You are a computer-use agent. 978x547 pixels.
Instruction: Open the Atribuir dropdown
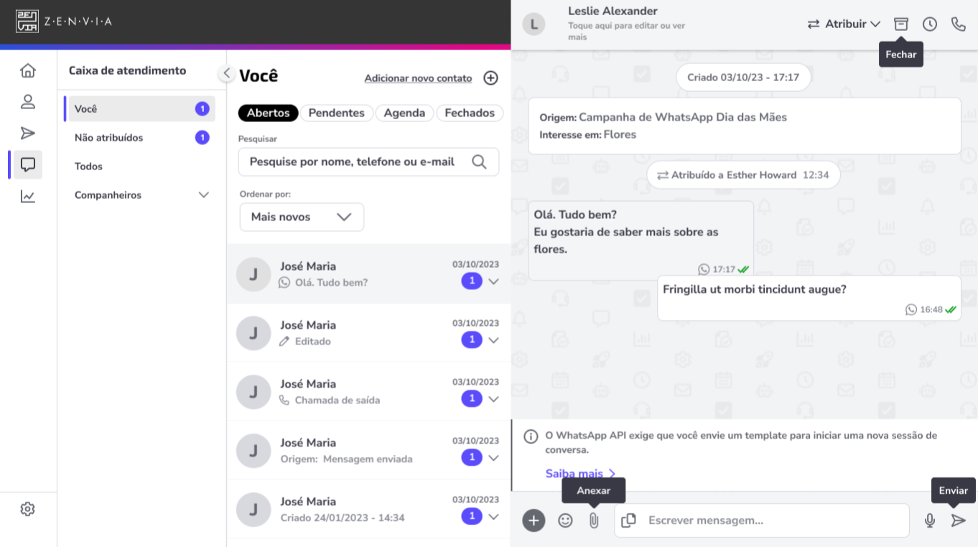pyautogui.click(x=844, y=24)
